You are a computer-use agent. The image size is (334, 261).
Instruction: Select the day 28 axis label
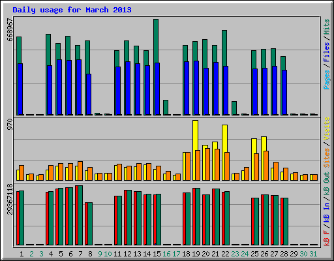(284, 254)
